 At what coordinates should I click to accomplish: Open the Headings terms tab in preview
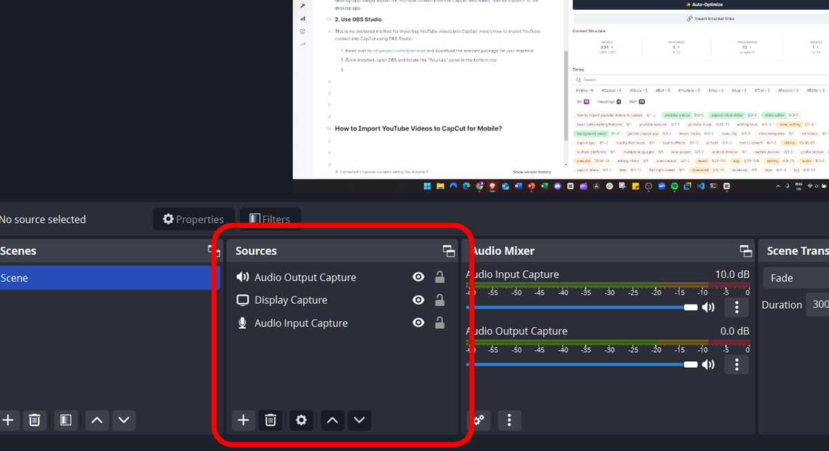(x=609, y=102)
